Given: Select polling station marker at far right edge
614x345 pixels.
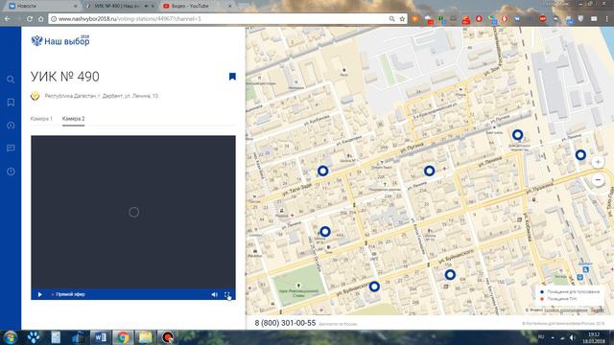Looking at the screenshot, I should pyautogui.click(x=580, y=155).
